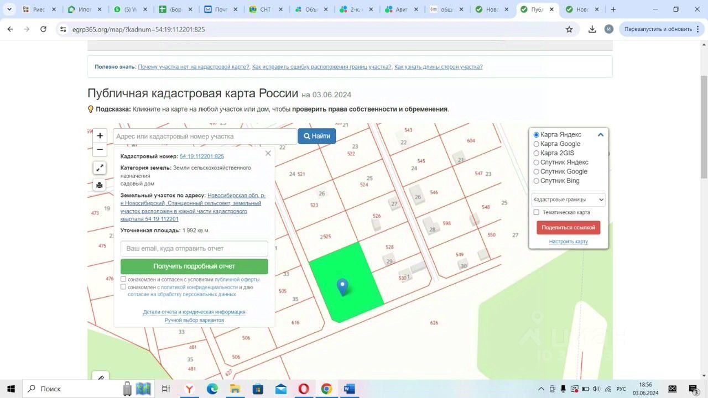Switch to the Риес browser tab
The image size is (708, 398).
(40, 9)
